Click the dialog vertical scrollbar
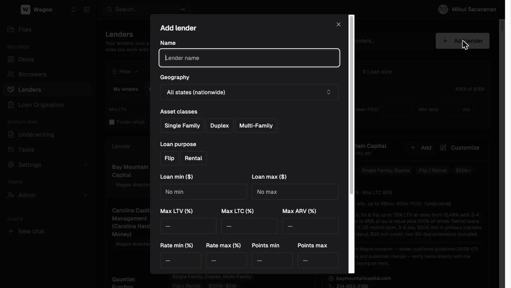Screen dimensions: 511x288 pos(351,105)
